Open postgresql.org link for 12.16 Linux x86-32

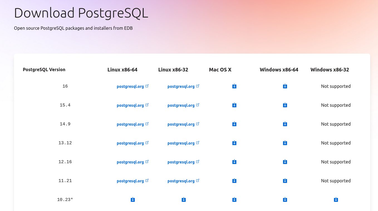183,162
